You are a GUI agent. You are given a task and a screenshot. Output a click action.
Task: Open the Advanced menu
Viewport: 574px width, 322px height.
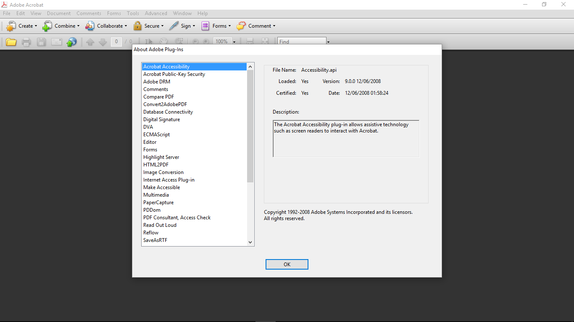click(x=156, y=13)
